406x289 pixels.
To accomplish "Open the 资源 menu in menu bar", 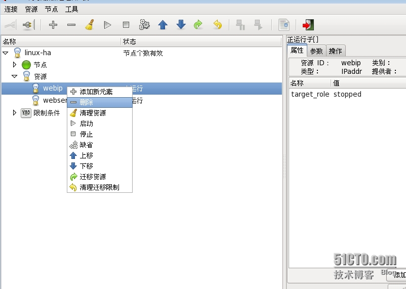I will point(31,9).
